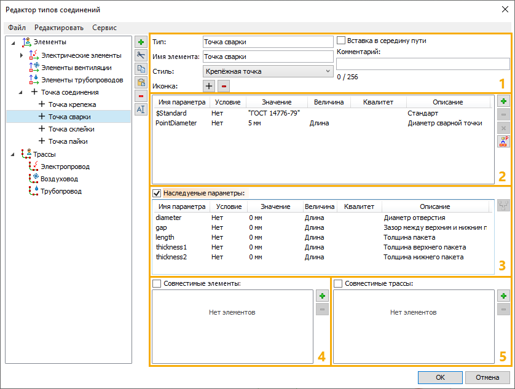Open the Стиль dropdown showing Крепёжная точка
The width and height of the screenshot is (515, 389).
pos(329,71)
